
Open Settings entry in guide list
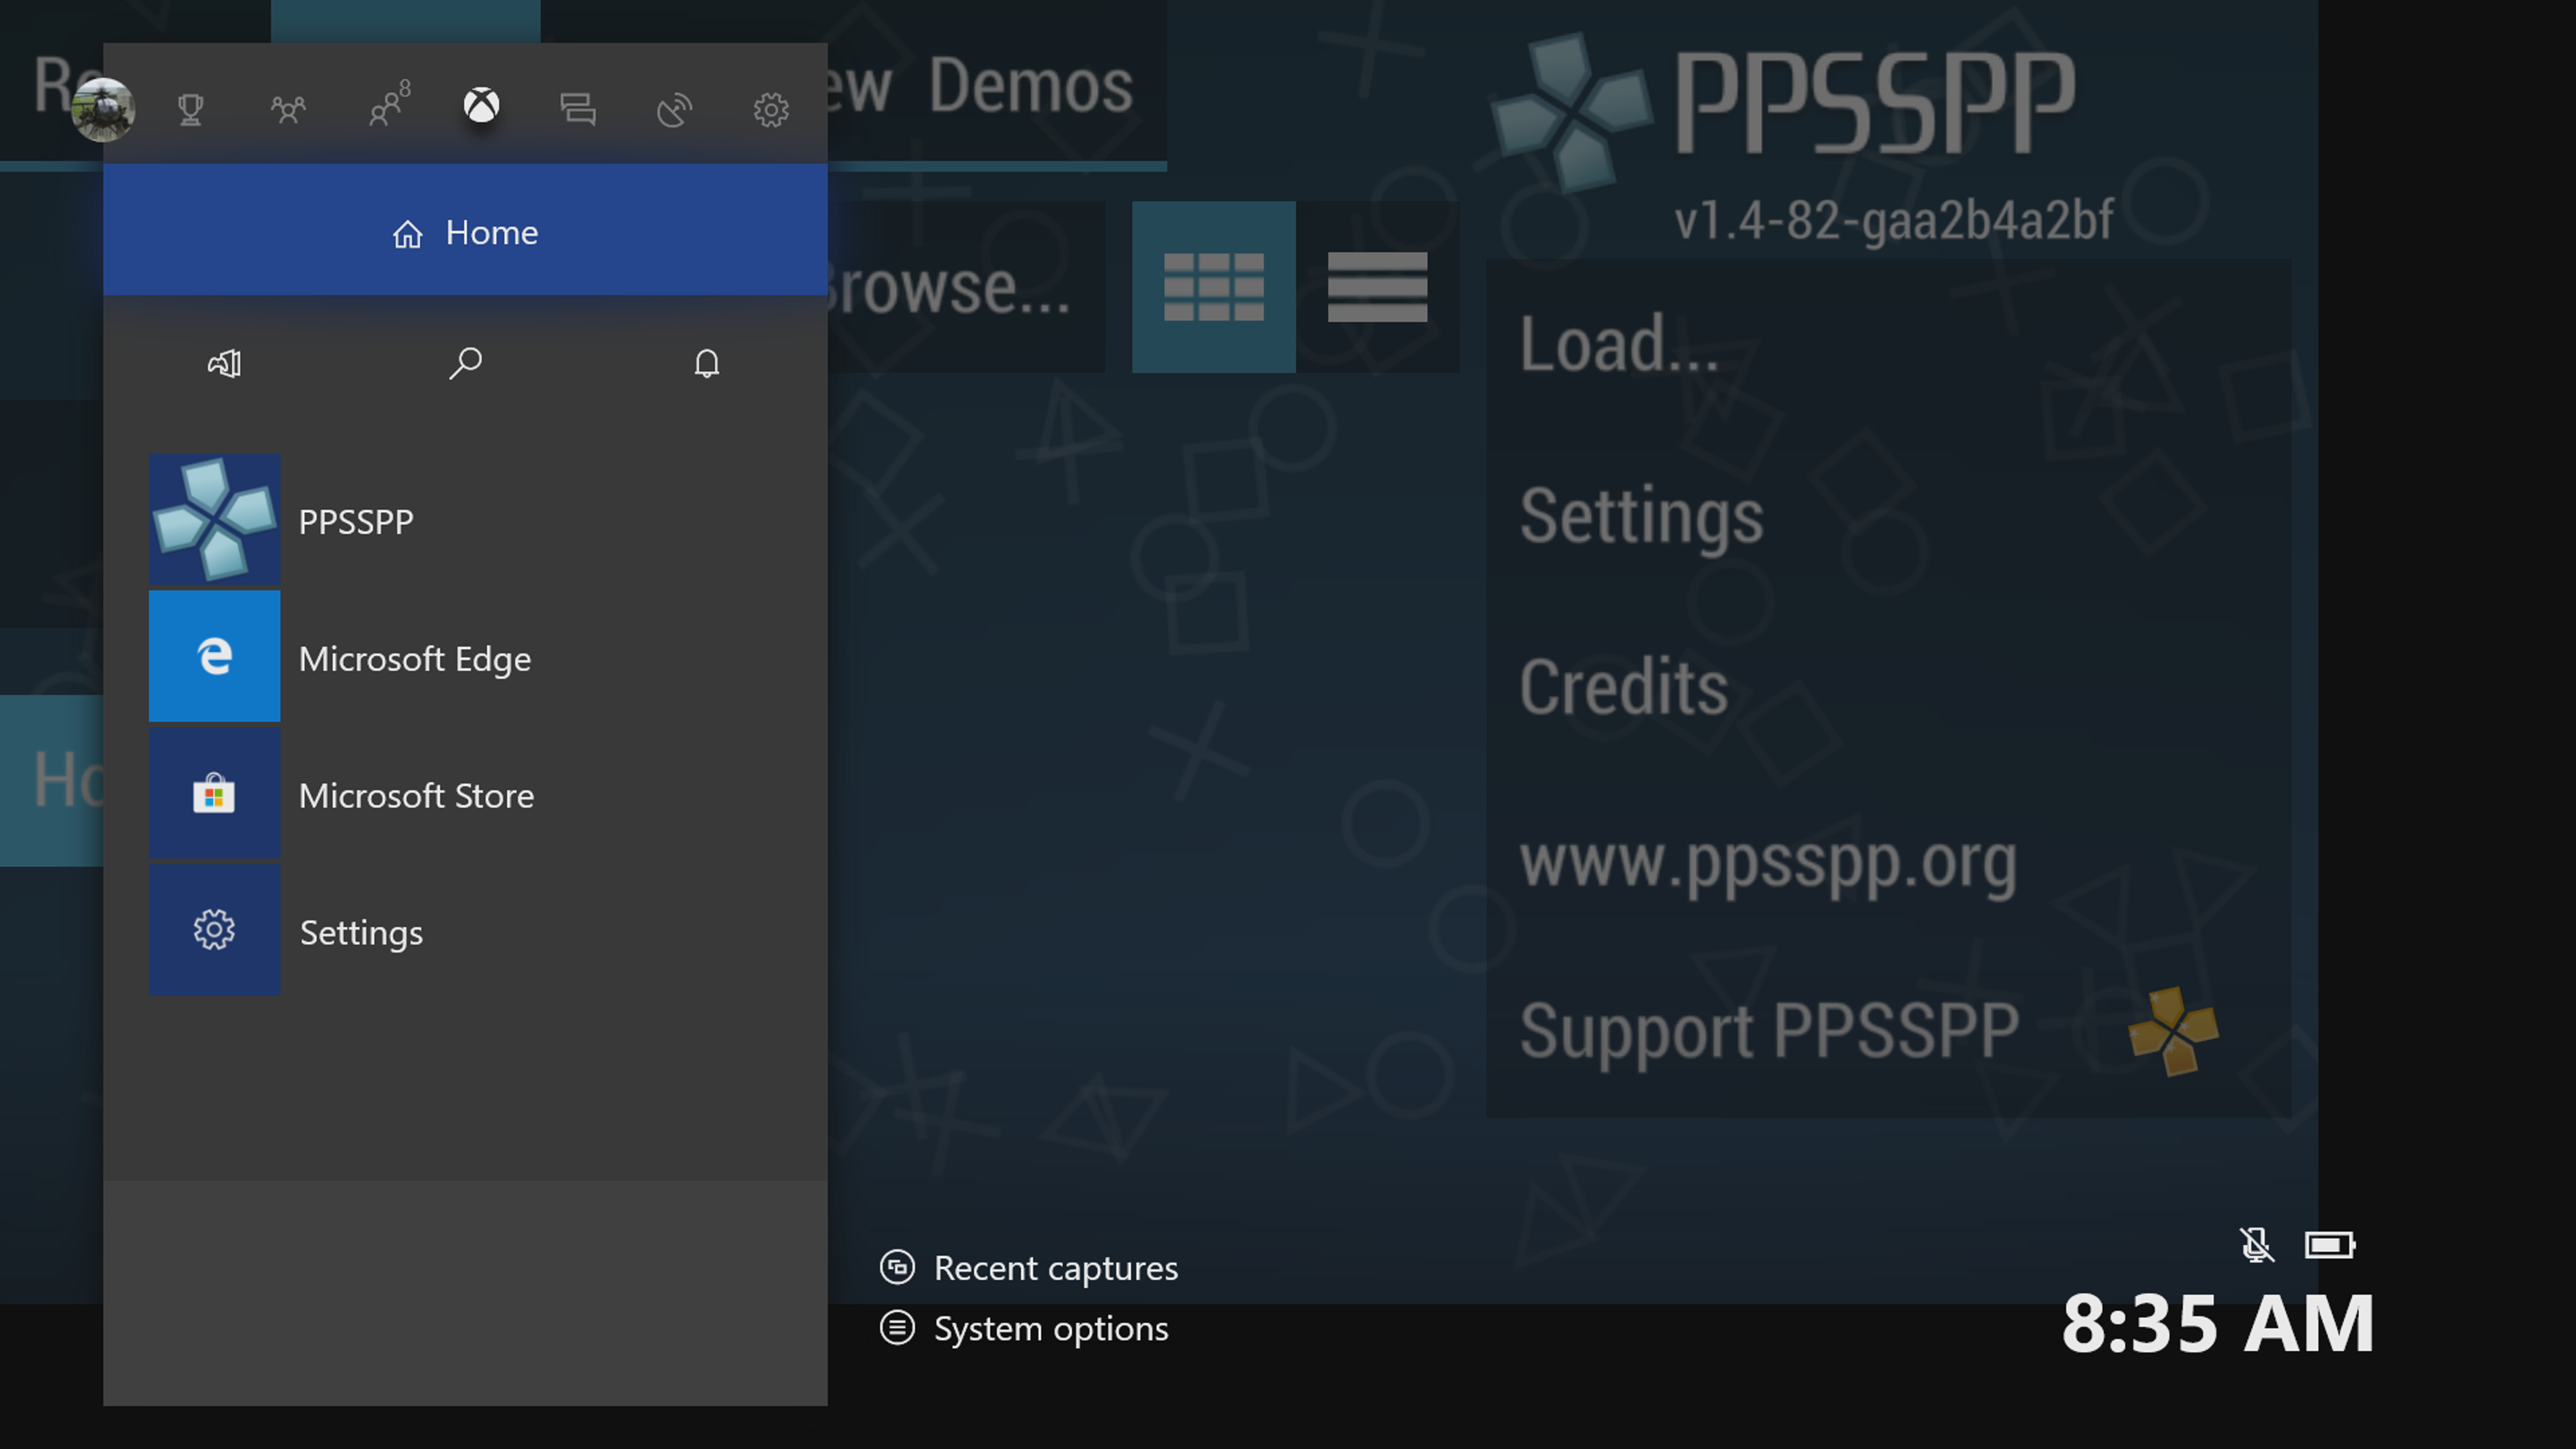[360, 932]
